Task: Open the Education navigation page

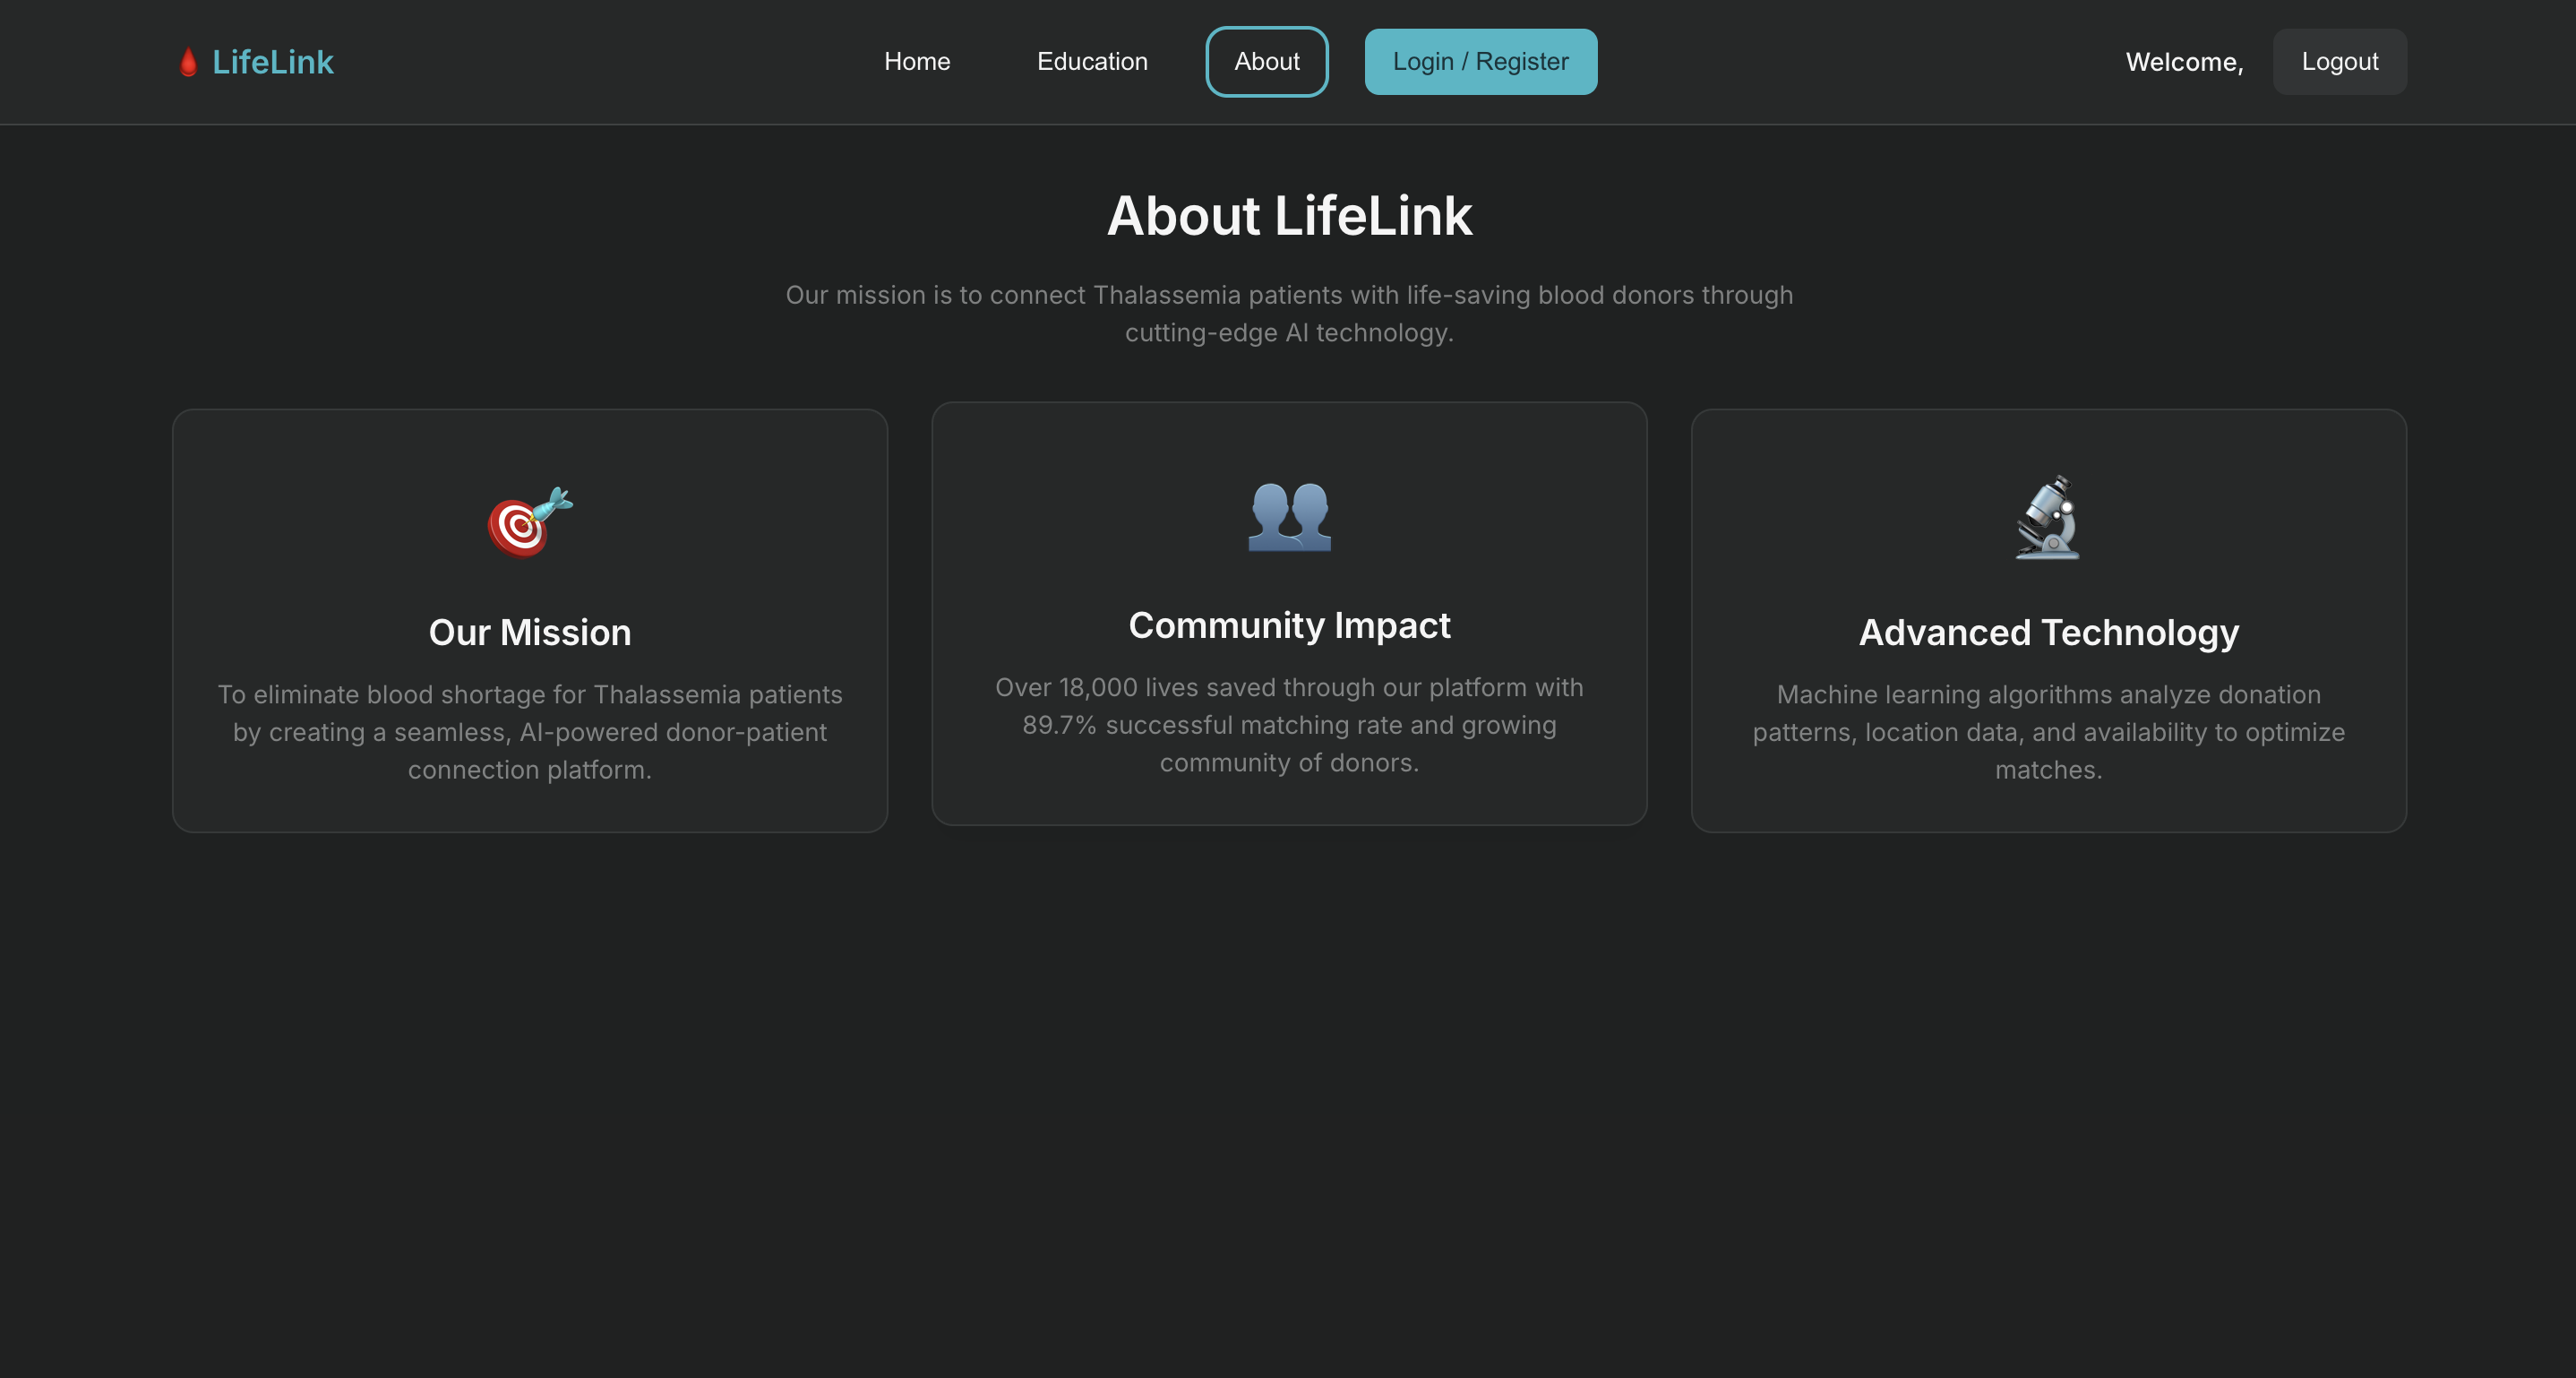Action: coord(1091,62)
